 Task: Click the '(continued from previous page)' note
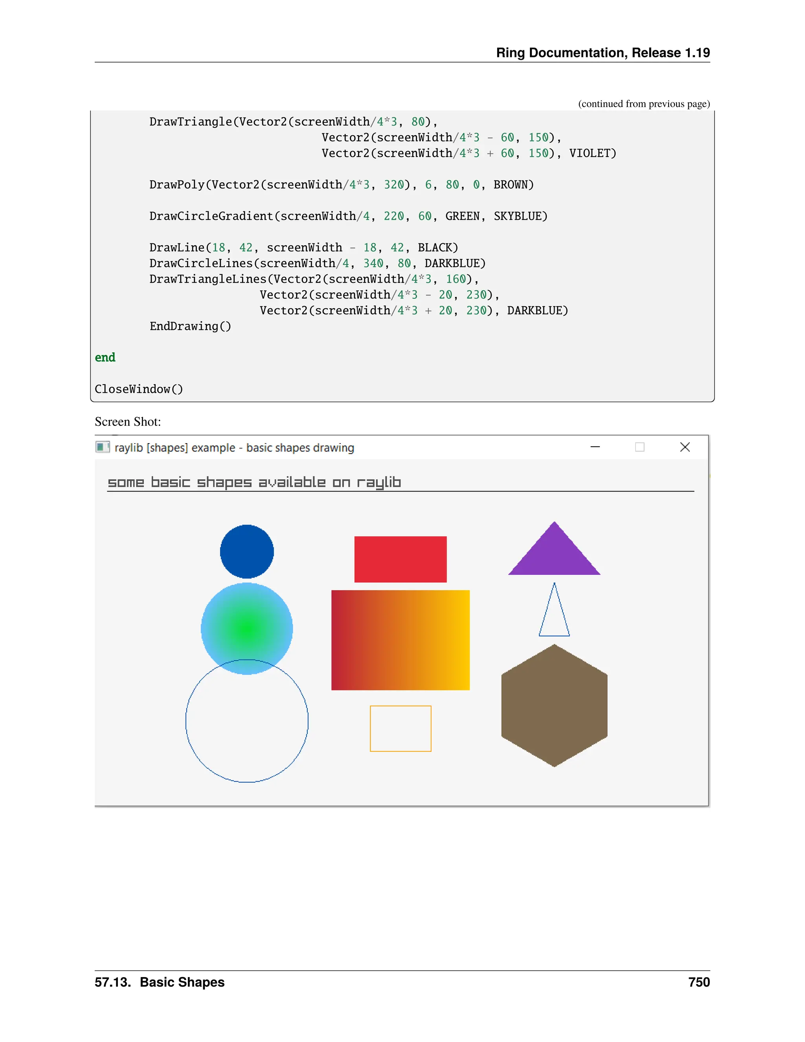click(x=644, y=104)
